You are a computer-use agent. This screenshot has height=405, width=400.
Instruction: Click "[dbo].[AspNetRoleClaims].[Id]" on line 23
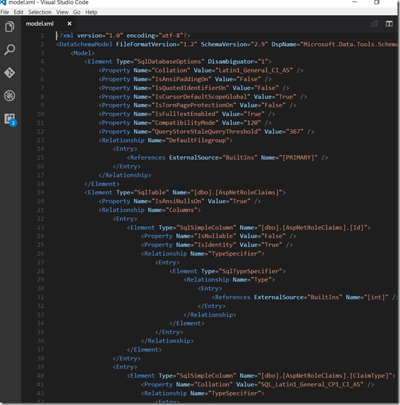tap(313, 228)
